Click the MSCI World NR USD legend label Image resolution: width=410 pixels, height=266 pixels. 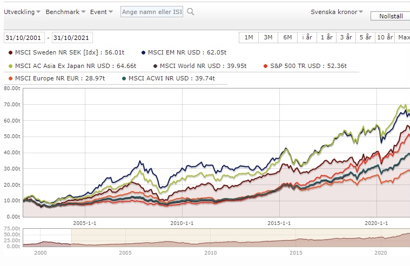point(203,66)
